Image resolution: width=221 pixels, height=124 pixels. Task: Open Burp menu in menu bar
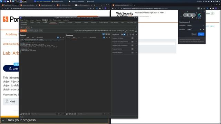[21, 20]
